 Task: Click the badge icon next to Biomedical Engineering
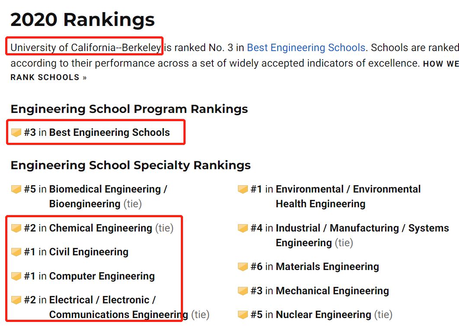(16, 189)
